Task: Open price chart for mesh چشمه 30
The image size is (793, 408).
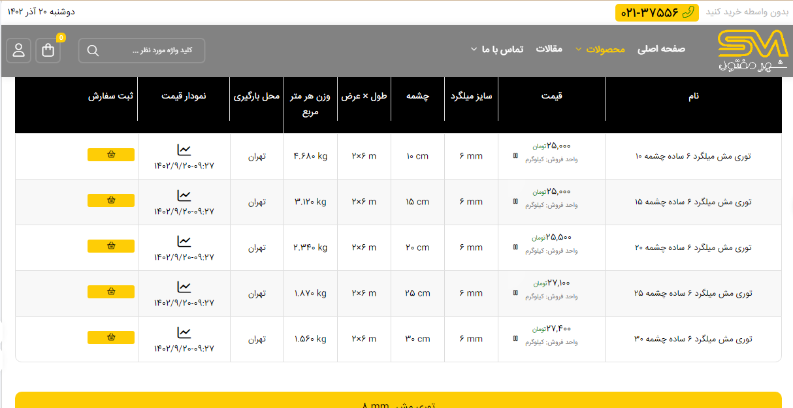Action: point(184,333)
